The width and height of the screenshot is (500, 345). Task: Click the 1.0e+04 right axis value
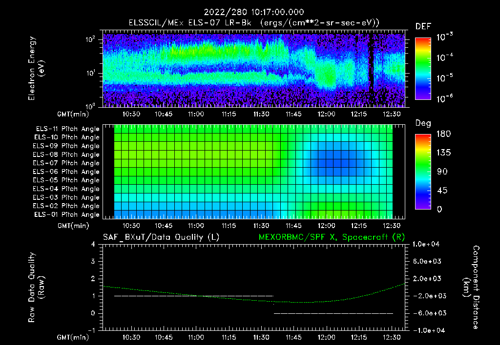(426, 245)
